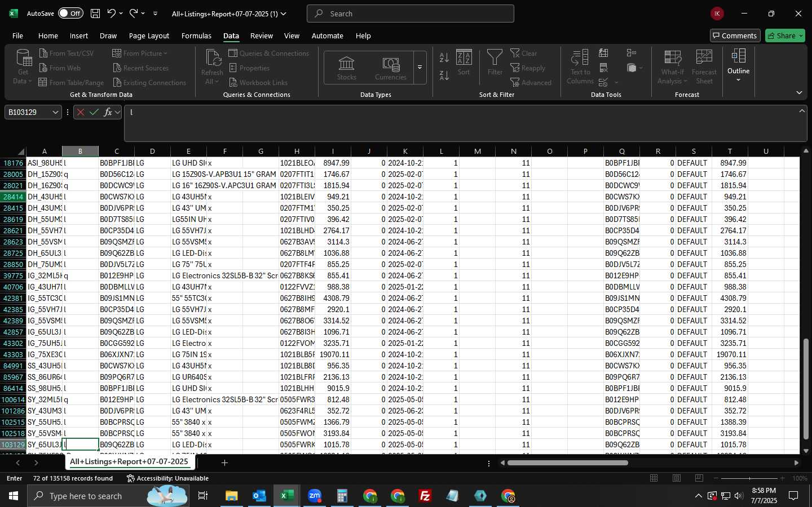The width and height of the screenshot is (812, 507).
Task: Expand the workbook file name dropdown
Action: point(284,14)
